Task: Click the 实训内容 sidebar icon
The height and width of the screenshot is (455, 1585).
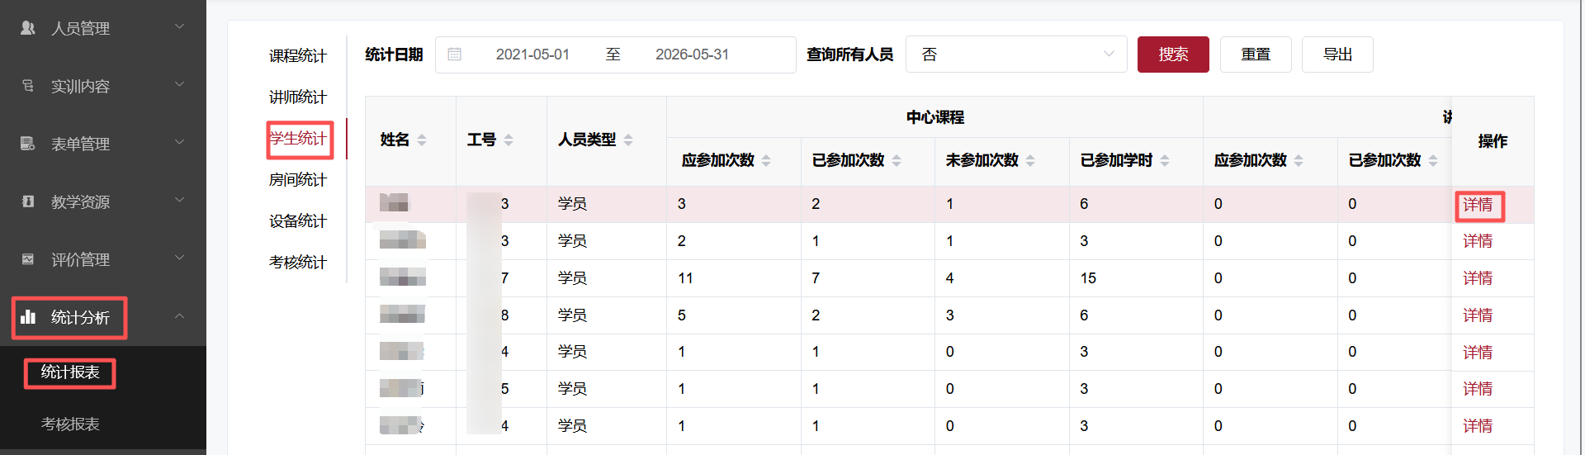Action: (x=27, y=86)
